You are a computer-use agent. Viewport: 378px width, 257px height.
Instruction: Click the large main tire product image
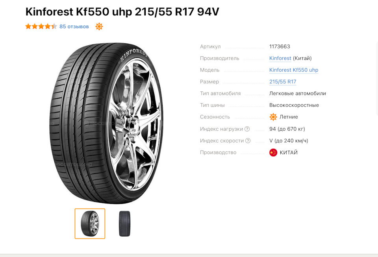106,123
